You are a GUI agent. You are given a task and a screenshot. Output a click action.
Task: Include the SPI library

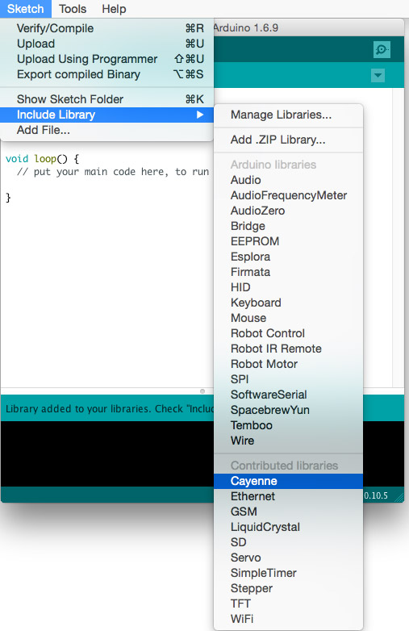288,379
